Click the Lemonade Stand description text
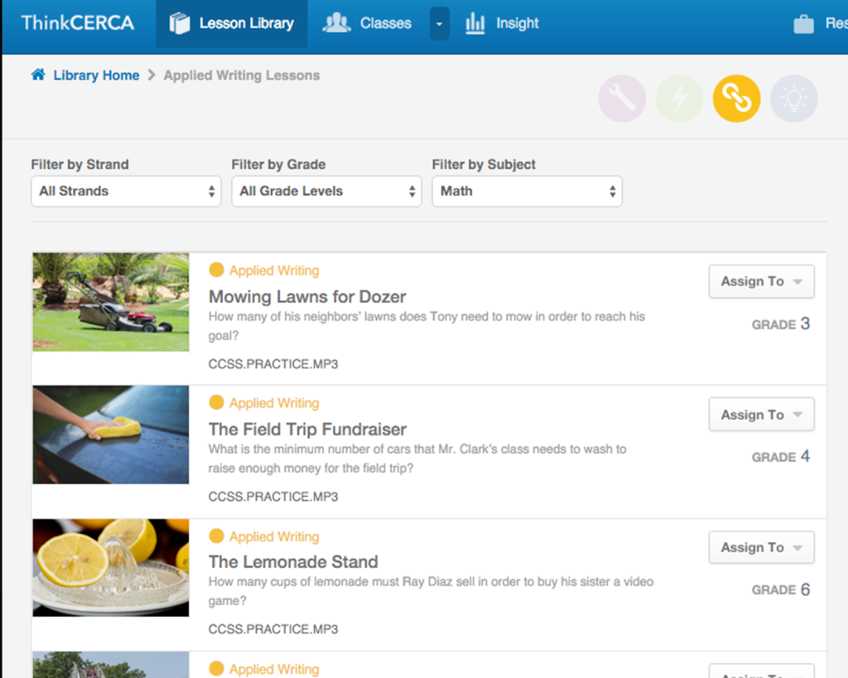Screen dimensions: 848x678 pos(431,591)
